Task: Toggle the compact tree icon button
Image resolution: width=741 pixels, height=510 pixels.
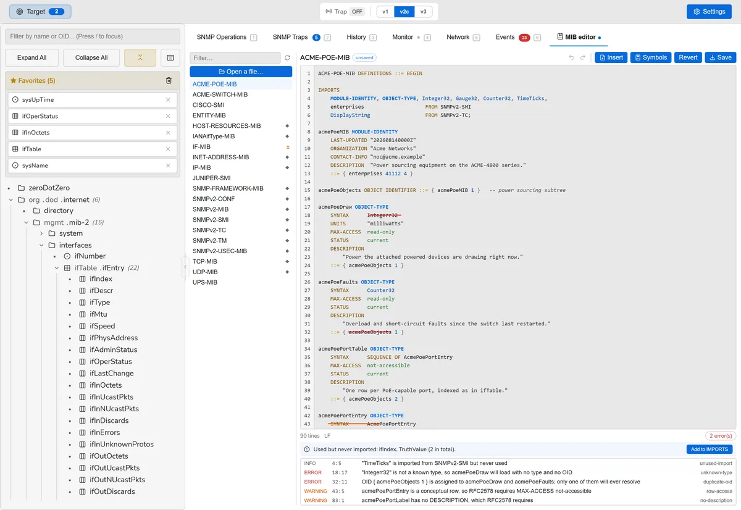Action: tap(140, 57)
